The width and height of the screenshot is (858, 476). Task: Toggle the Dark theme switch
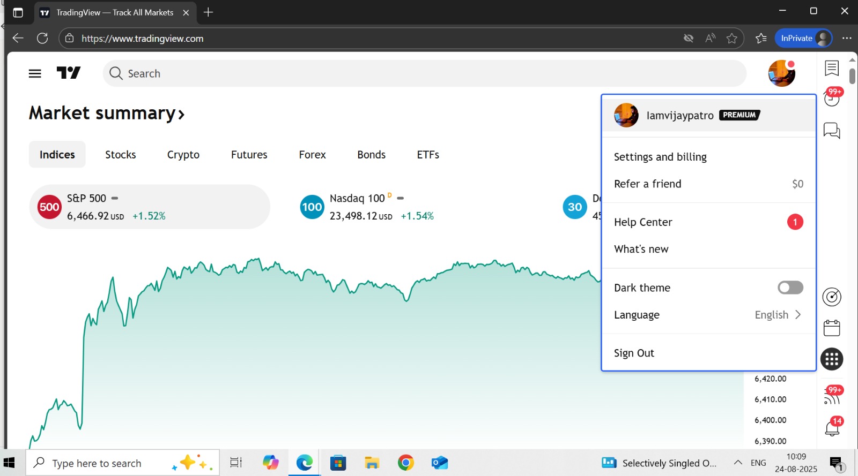coord(790,288)
